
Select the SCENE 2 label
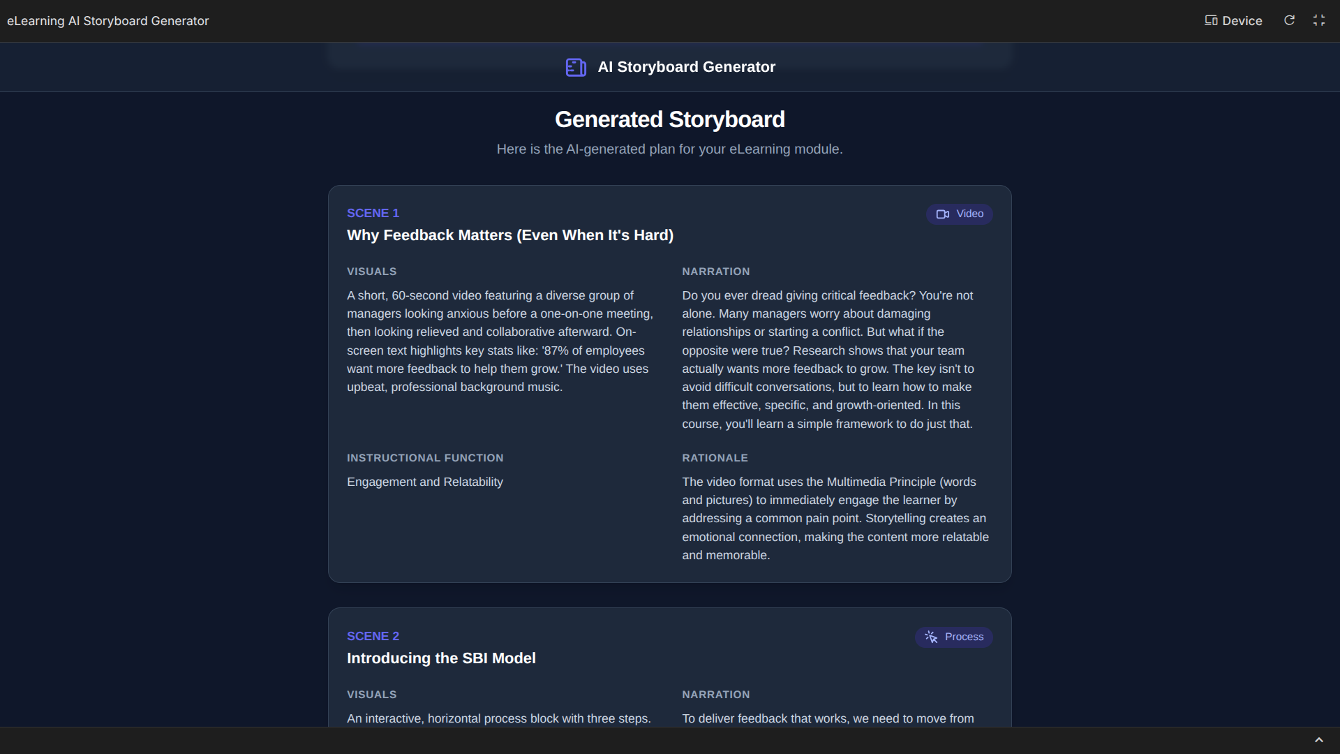[x=373, y=636]
